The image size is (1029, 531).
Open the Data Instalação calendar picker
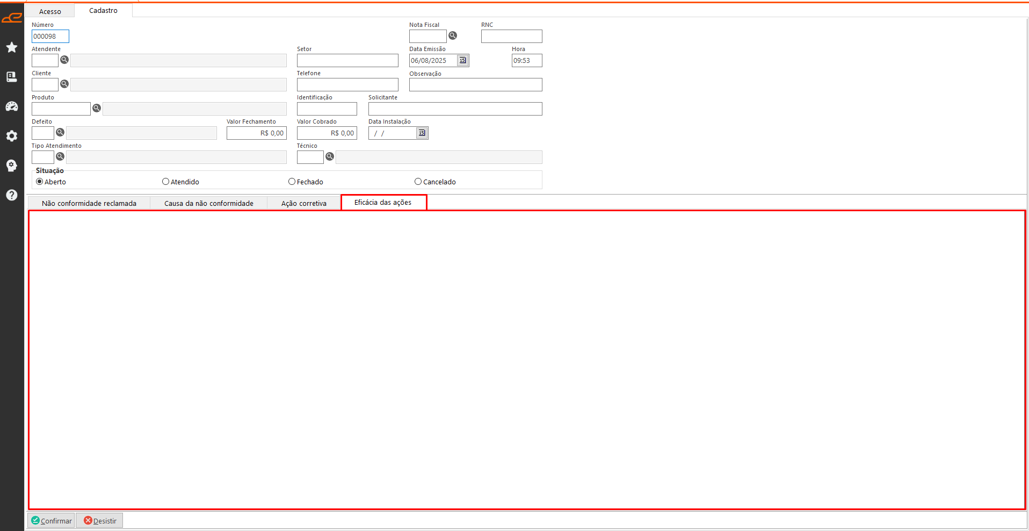coord(422,133)
